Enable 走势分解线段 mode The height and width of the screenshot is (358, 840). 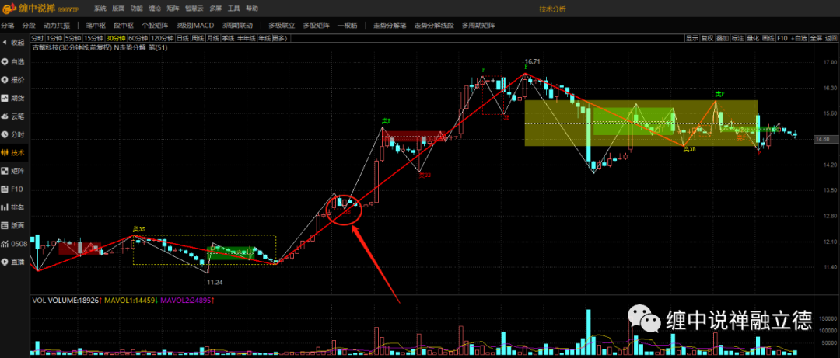[x=434, y=25]
